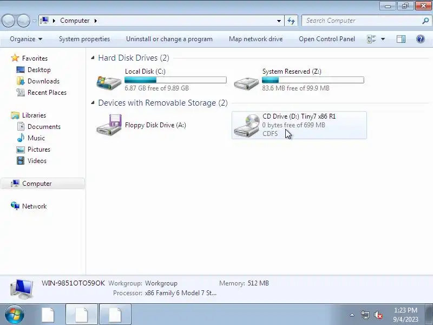Click the second taskbar application button
The image size is (433, 325).
[x=82, y=315]
